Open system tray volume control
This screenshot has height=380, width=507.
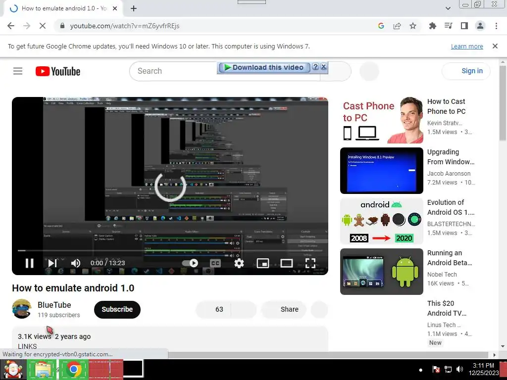[x=459, y=369]
